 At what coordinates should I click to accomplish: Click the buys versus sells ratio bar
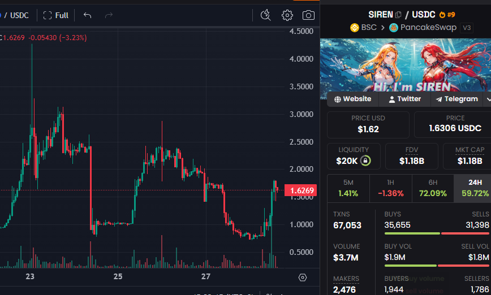click(x=437, y=233)
